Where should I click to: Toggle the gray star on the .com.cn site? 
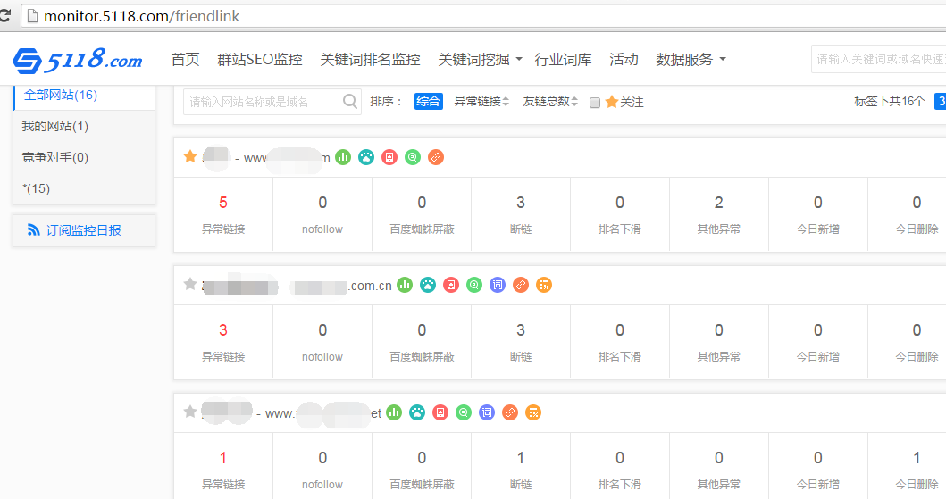tap(190, 284)
